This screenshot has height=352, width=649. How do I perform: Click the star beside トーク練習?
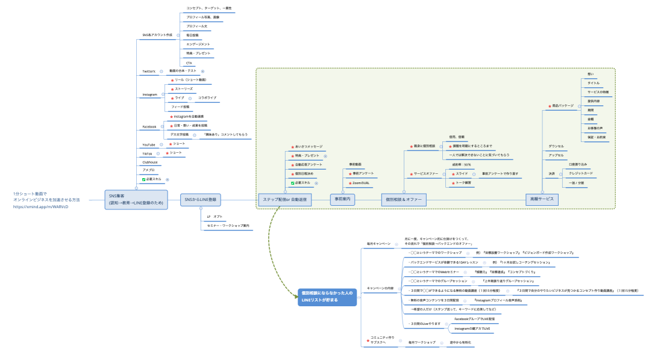tap(452, 183)
